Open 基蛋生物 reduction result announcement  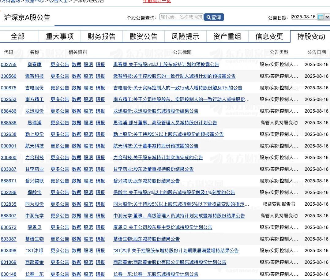click(x=146, y=239)
